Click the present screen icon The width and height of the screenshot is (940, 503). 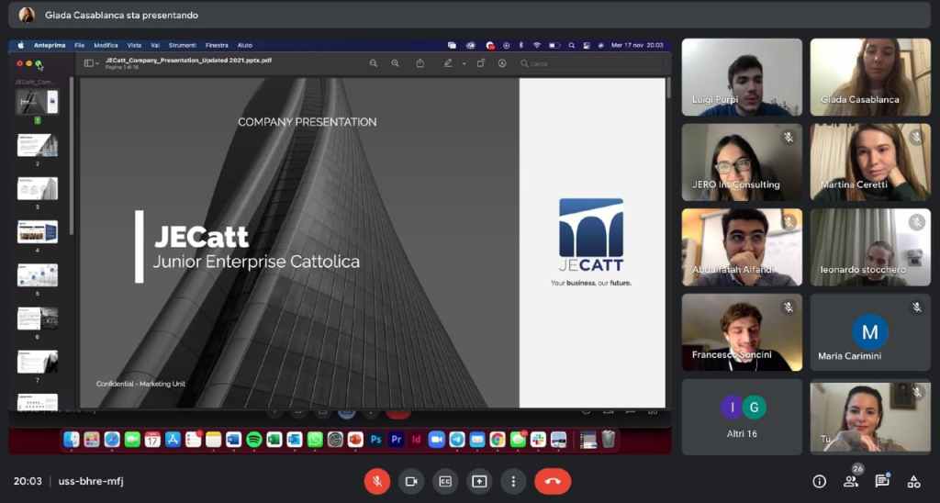479,481
